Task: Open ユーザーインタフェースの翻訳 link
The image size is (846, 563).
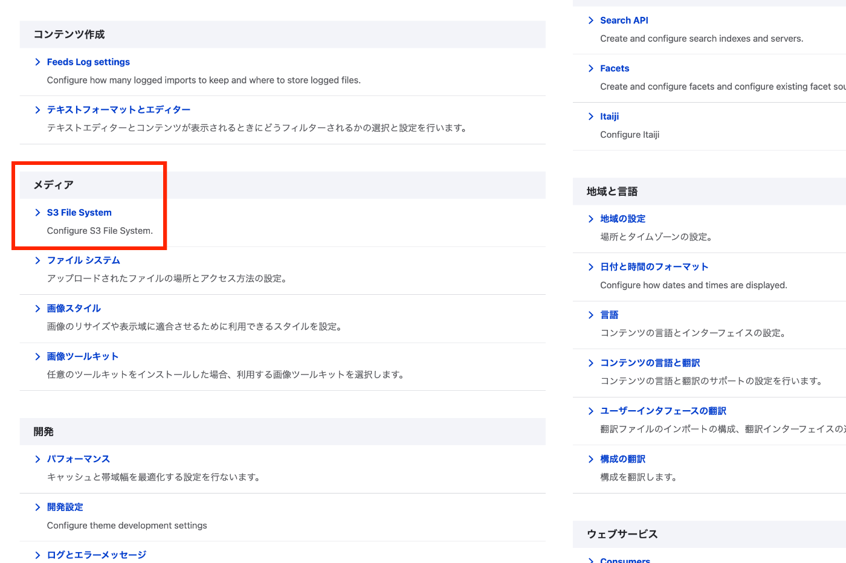Action: (x=663, y=411)
